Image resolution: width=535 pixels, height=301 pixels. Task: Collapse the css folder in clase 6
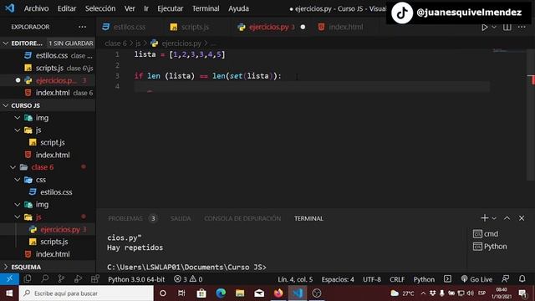(18, 180)
